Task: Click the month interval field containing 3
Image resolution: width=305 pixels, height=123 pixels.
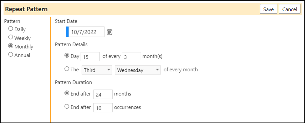Action: [131, 57]
